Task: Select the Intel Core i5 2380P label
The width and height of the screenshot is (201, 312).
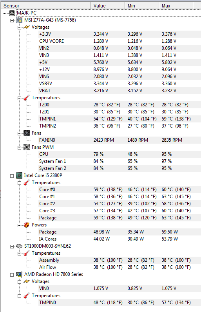Action: 43,175
